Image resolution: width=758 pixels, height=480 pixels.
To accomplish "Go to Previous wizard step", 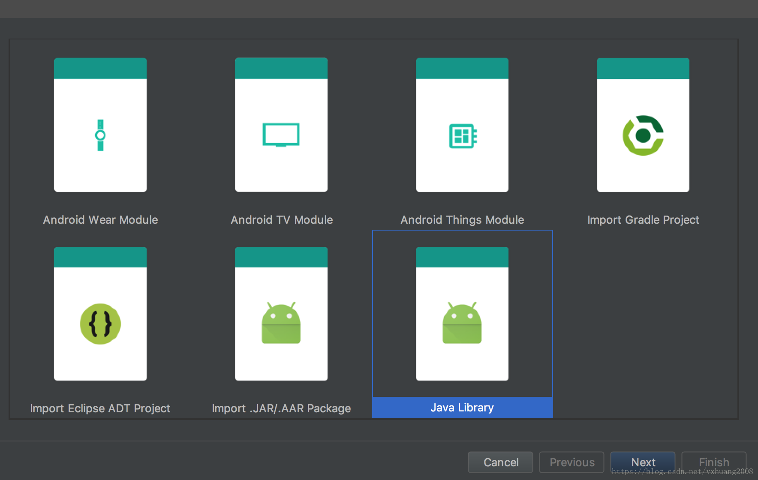I will [572, 462].
